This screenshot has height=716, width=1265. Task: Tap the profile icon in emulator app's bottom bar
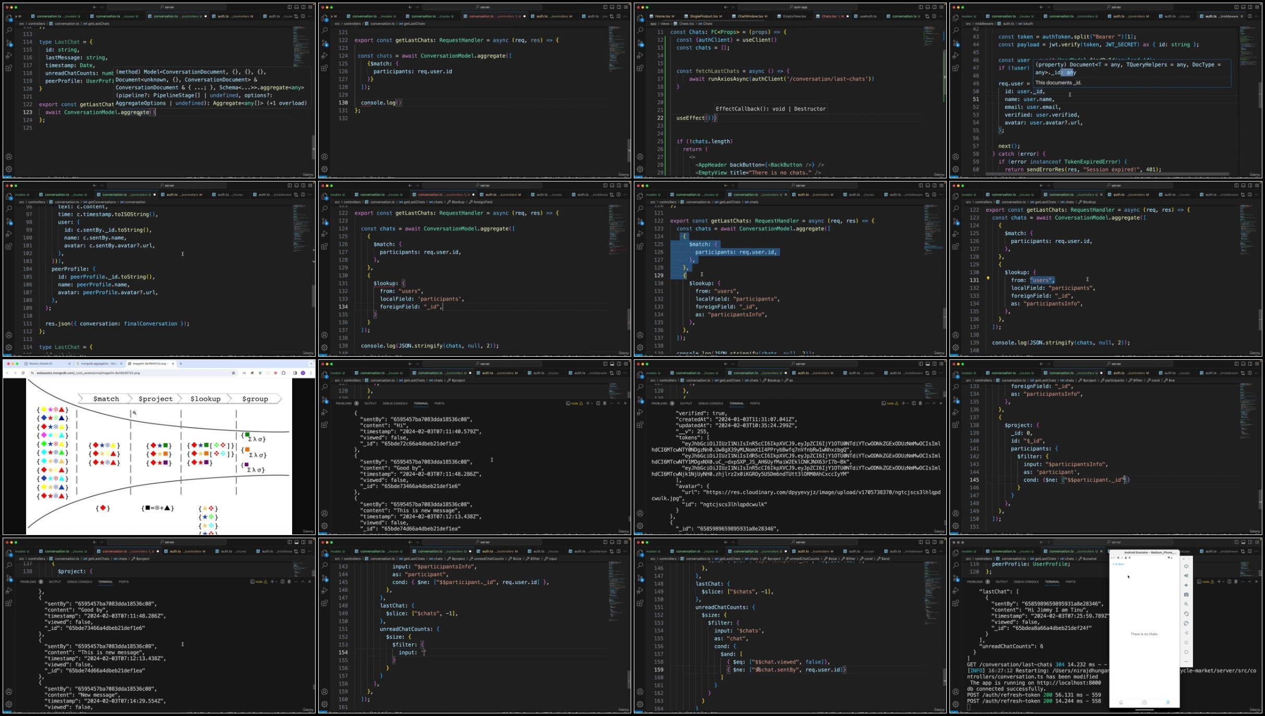[x=1168, y=702]
